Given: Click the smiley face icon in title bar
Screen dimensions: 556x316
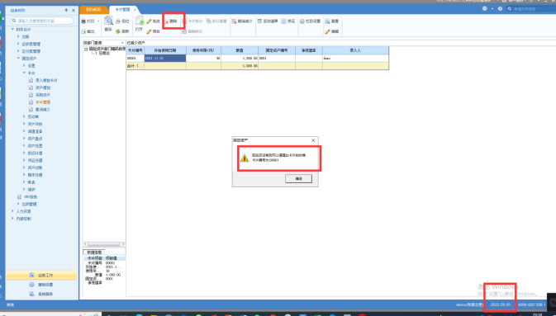Looking at the screenshot, I should (x=484, y=9).
